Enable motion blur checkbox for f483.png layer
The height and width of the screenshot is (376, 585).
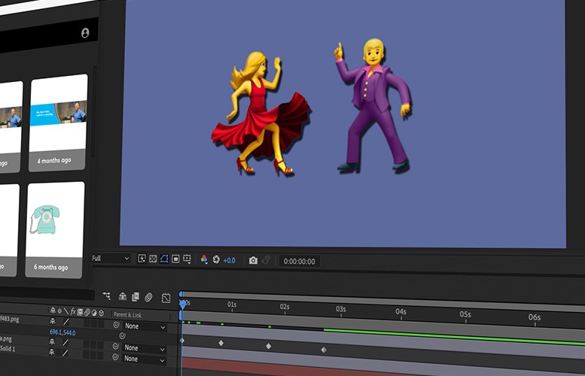click(x=87, y=323)
